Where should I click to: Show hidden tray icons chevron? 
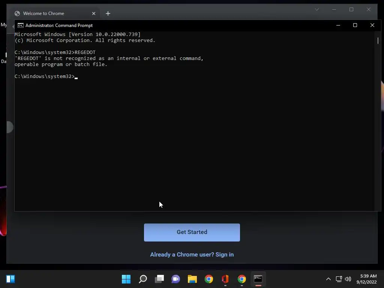328,279
